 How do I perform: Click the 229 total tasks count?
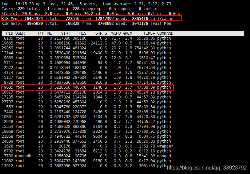click(21, 9)
